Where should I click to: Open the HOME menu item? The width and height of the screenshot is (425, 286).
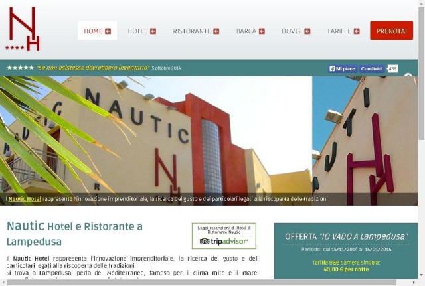coord(98,31)
